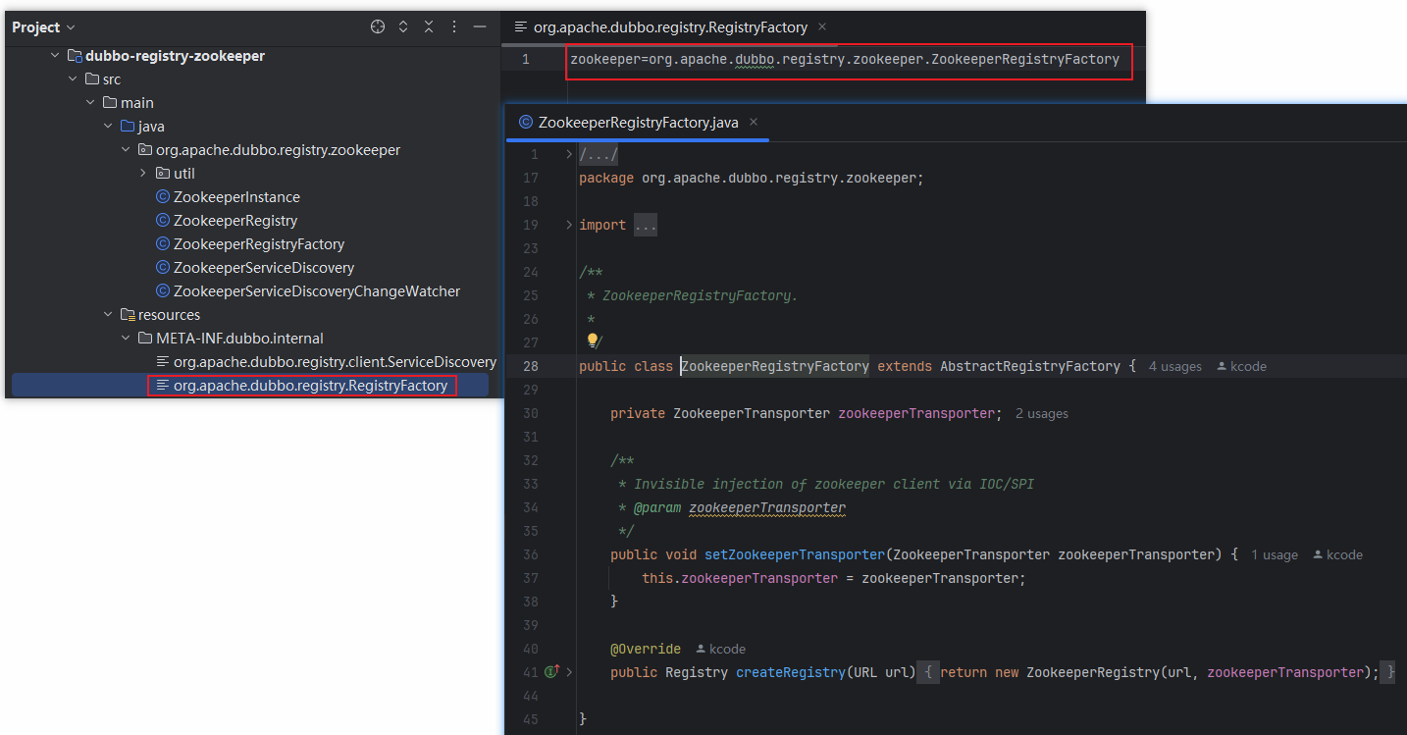Open Project panel options three-dot menu
The height and width of the screenshot is (735, 1407).
[454, 27]
